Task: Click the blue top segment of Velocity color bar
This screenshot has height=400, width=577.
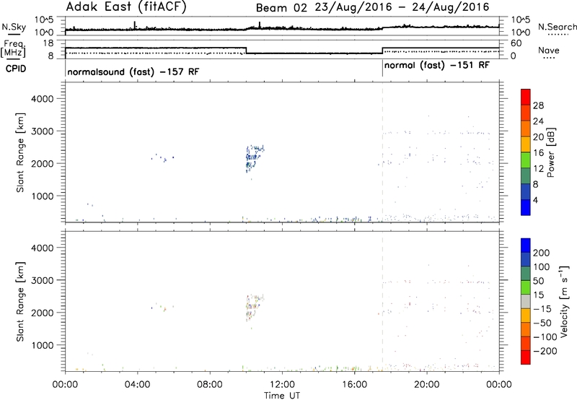Action: (526, 245)
